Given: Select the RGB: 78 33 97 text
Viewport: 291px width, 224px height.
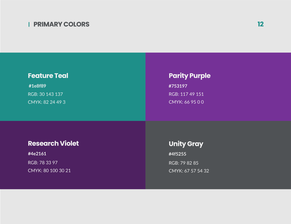Looking at the screenshot, I should tap(43, 163).
